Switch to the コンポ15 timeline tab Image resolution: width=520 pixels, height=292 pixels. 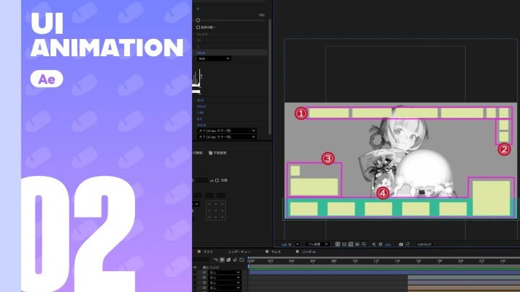click(x=308, y=252)
